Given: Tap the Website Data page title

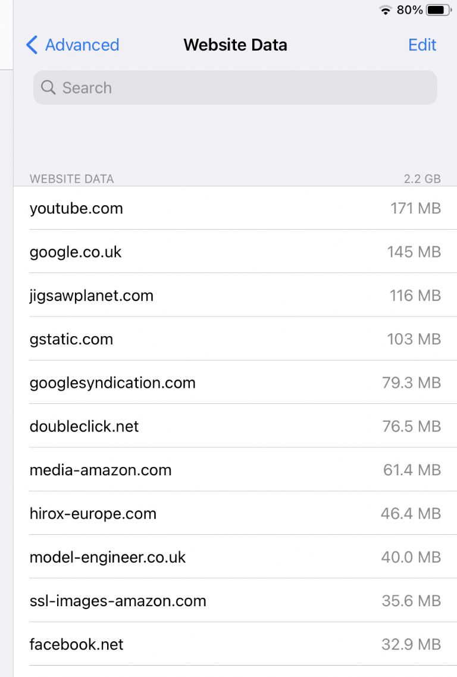Looking at the screenshot, I should click(236, 45).
